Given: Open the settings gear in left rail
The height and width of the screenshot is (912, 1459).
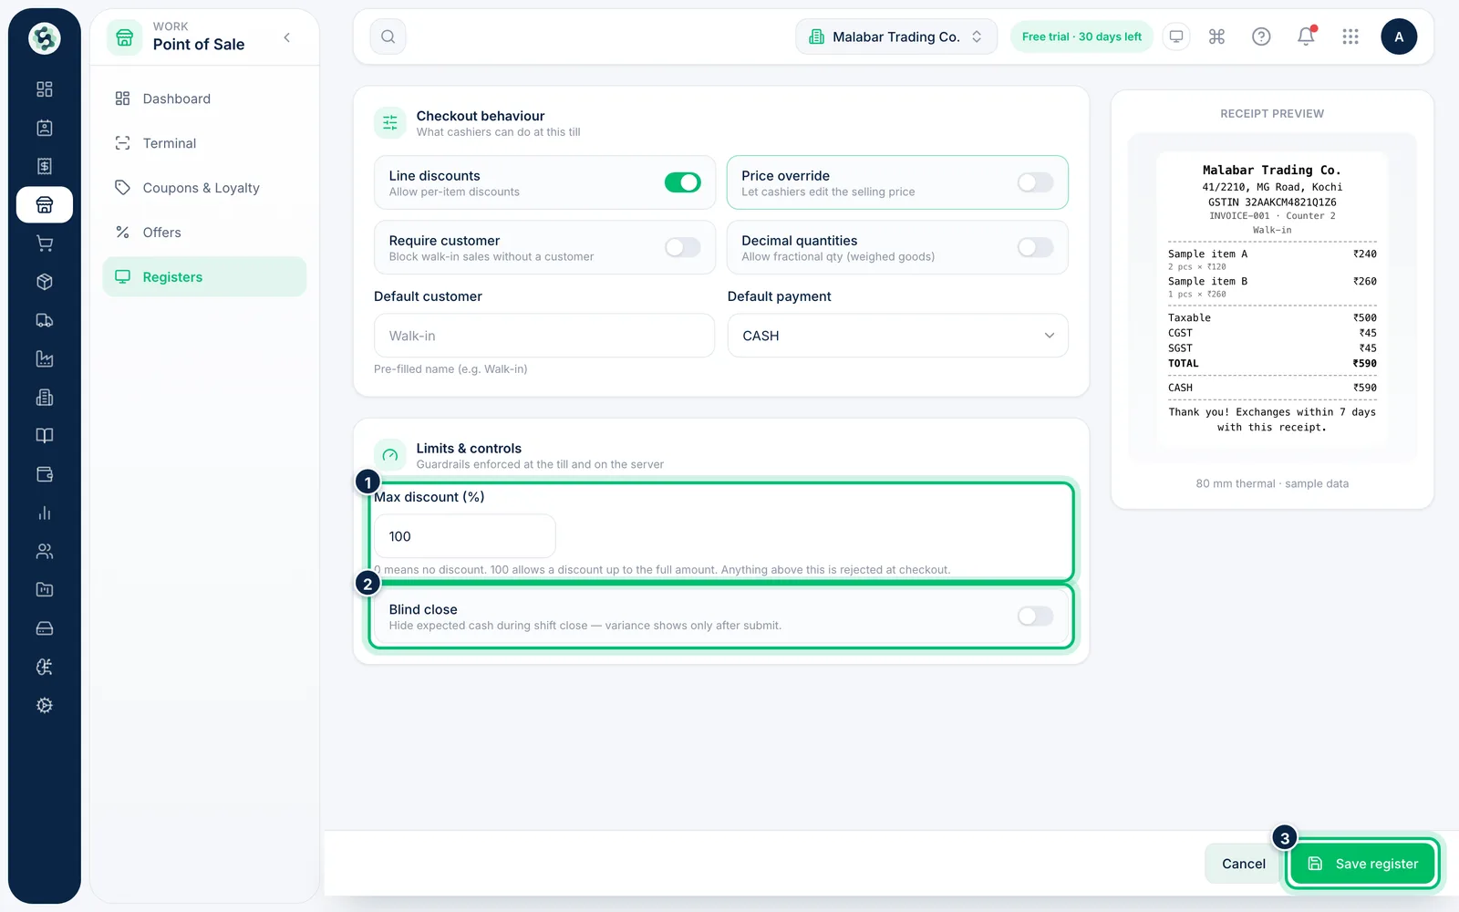Looking at the screenshot, I should coord(44,705).
